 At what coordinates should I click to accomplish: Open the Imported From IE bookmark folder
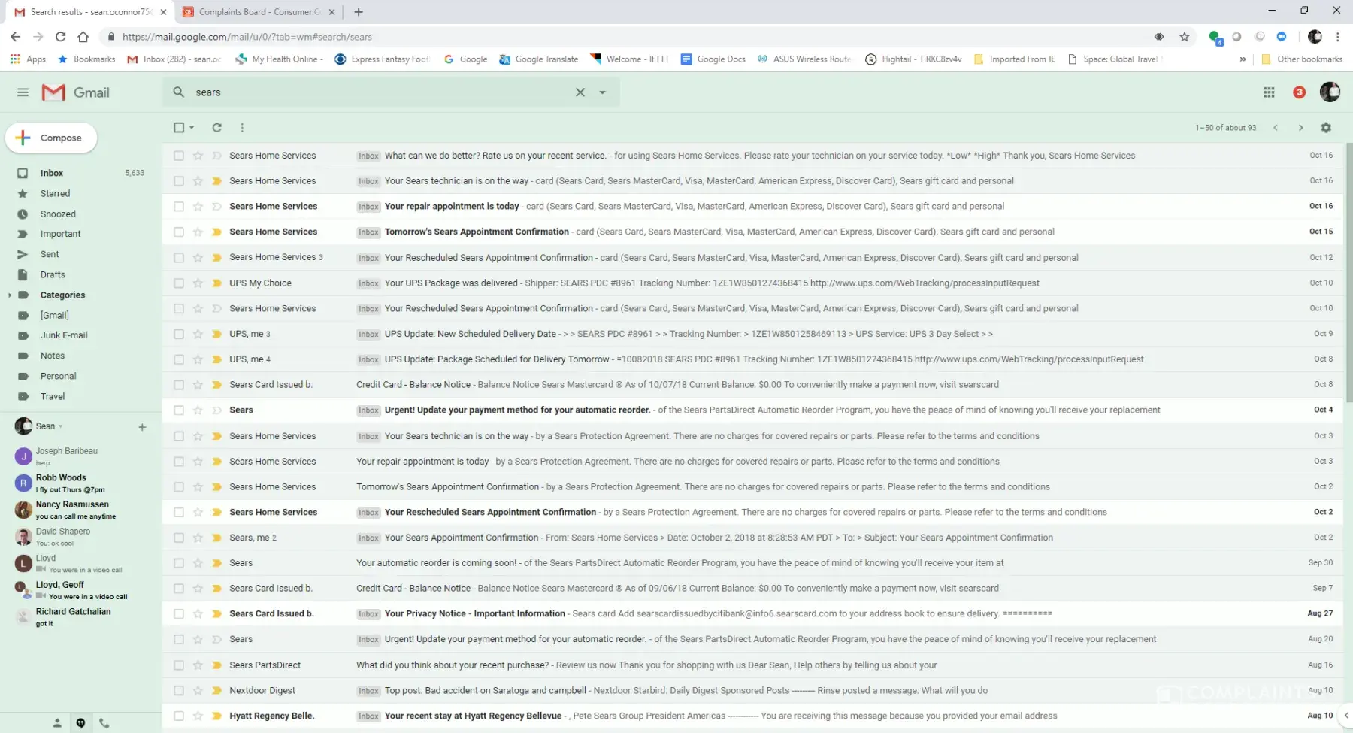[x=1015, y=59]
